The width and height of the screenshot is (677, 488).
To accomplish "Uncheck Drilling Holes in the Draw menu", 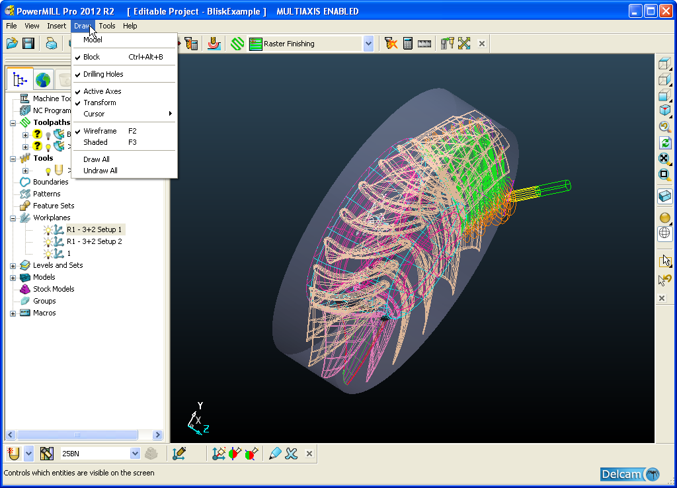I will 124,74.
